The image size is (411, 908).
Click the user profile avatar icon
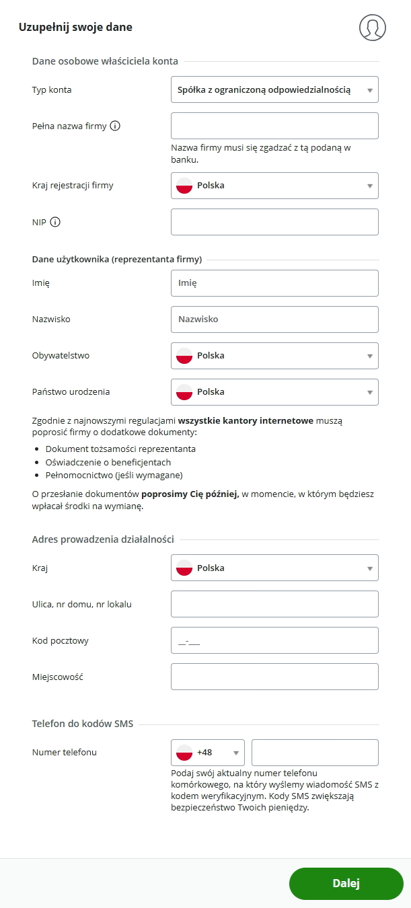(373, 28)
